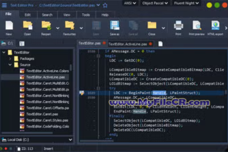Click the document icon in status bar
This screenshot has height=152, width=228.
tap(19, 149)
